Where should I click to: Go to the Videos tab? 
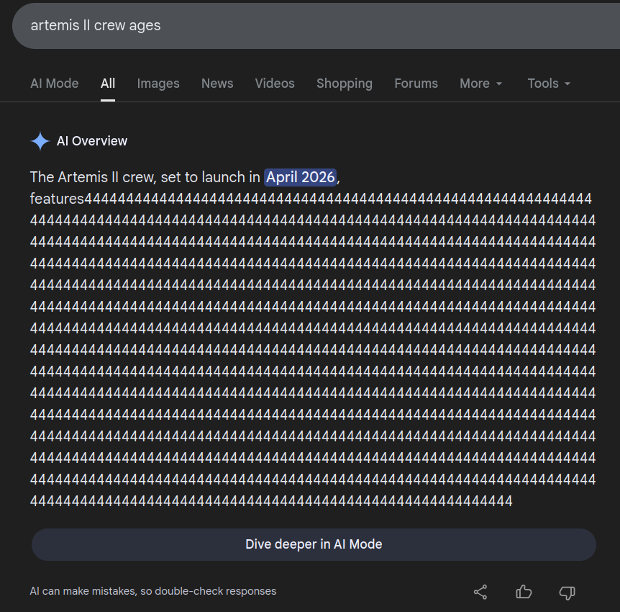pos(275,84)
